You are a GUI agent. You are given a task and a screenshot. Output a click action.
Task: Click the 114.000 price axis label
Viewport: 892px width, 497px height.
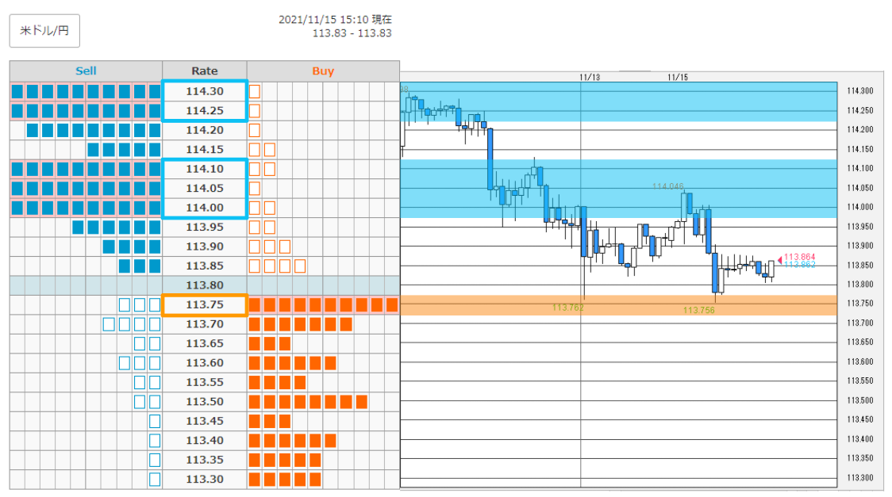click(859, 207)
